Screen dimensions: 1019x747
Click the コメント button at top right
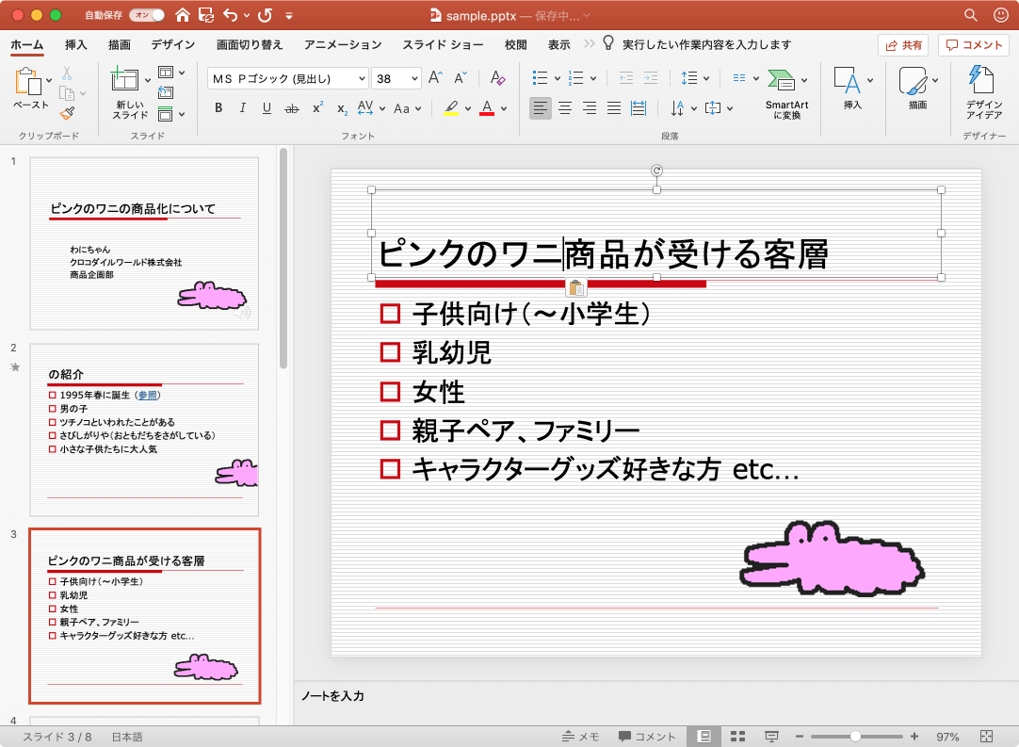(973, 44)
